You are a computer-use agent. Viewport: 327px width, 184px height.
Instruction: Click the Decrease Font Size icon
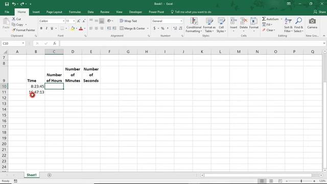[x=84, y=21]
